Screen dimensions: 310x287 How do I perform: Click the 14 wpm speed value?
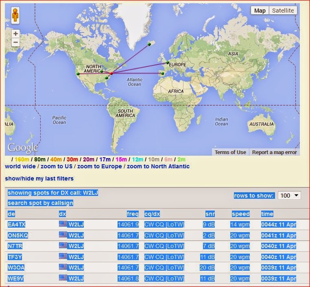[x=240, y=224]
